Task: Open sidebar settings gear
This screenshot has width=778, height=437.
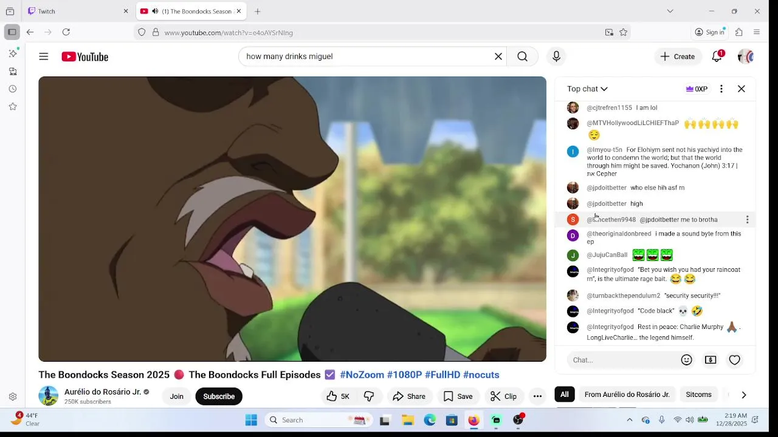Action: tap(13, 397)
